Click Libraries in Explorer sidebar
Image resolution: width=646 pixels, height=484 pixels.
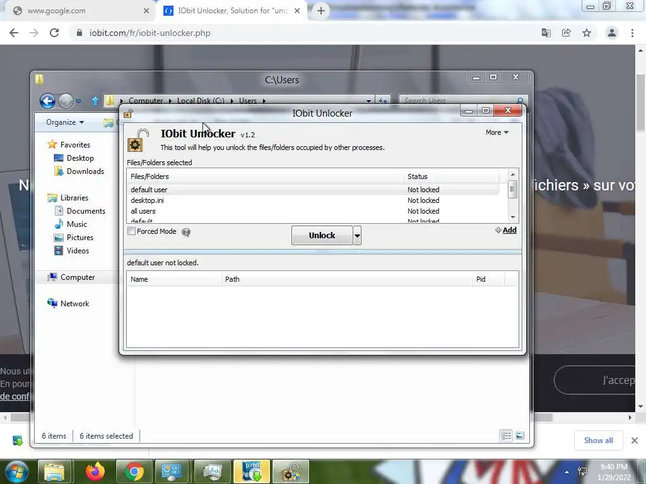tap(74, 197)
